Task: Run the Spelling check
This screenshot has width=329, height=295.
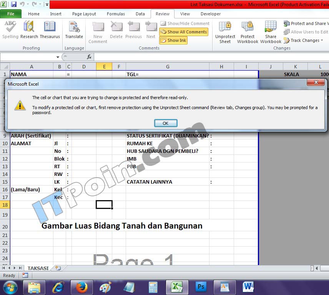Action: click(10, 30)
